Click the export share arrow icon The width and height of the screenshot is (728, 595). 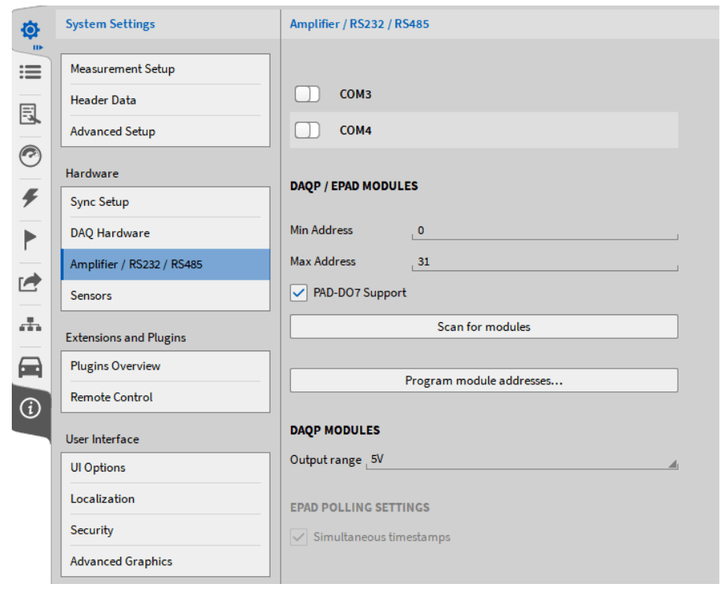coord(30,282)
